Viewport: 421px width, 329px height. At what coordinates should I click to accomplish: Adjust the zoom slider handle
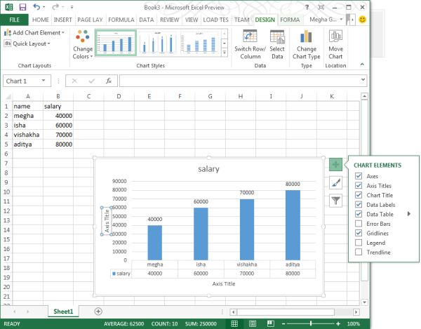tap(311, 324)
